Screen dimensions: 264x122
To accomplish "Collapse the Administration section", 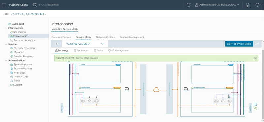I will tap(6, 60).
